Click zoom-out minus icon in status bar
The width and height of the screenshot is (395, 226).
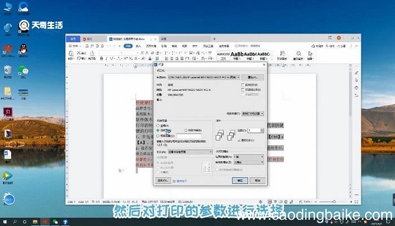point(315,202)
